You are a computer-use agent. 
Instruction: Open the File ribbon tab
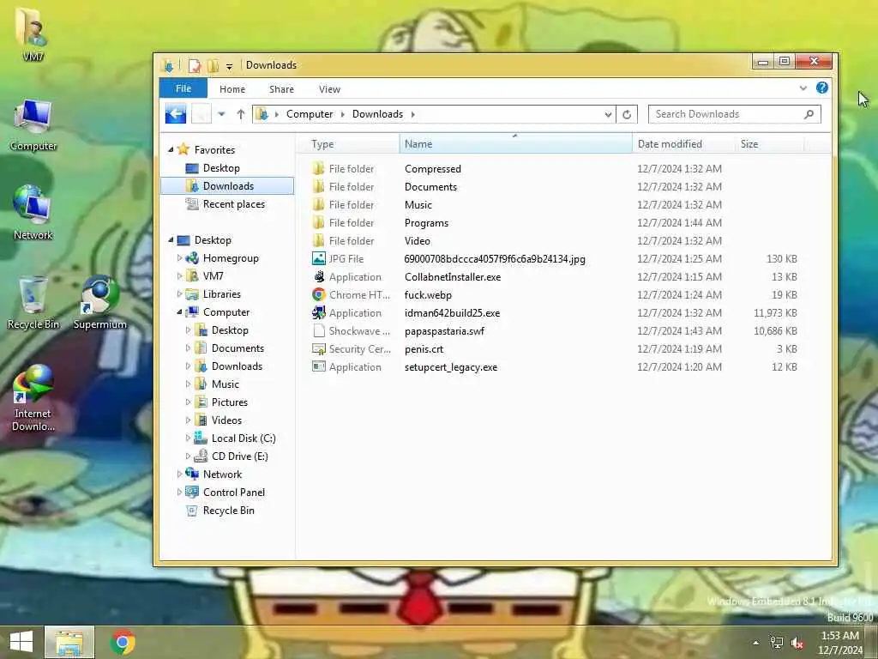pos(183,88)
